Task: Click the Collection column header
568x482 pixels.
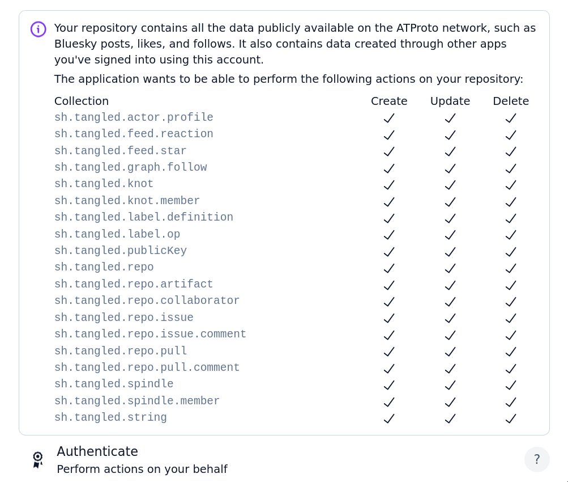Action: 82,101
